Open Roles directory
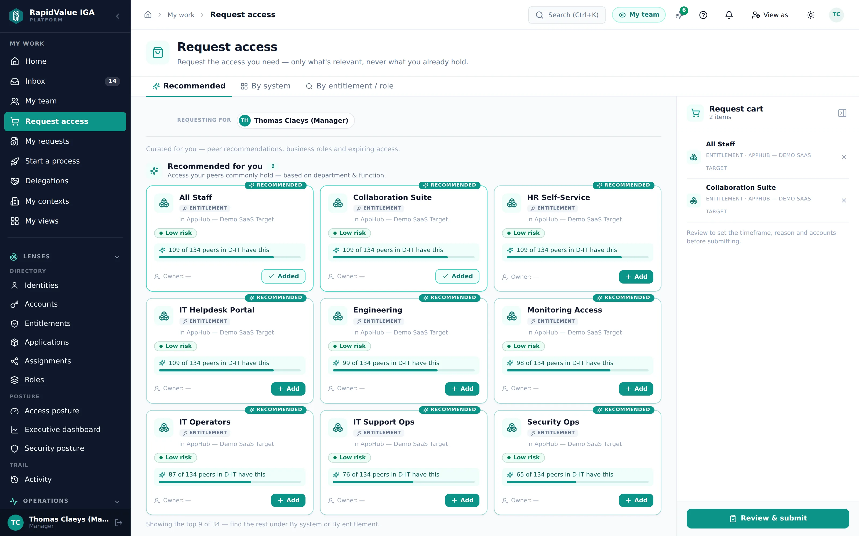The height and width of the screenshot is (536, 859). (65, 380)
